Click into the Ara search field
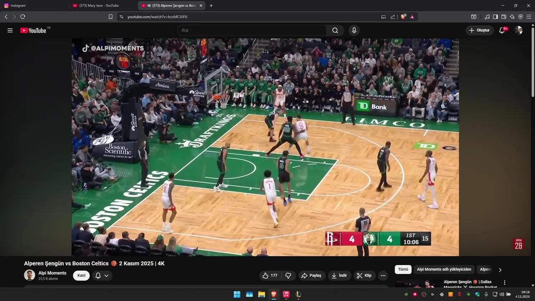The width and height of the screenshot is (535, 301). click(252, 31)
